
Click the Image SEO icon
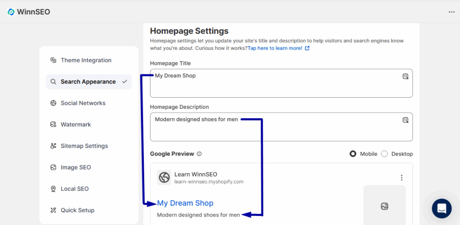point(53,167)
